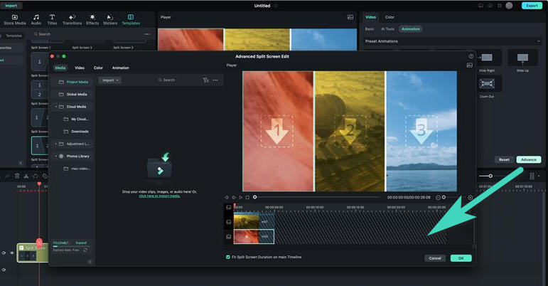Click the user avatar in title bar

point(509,6)
